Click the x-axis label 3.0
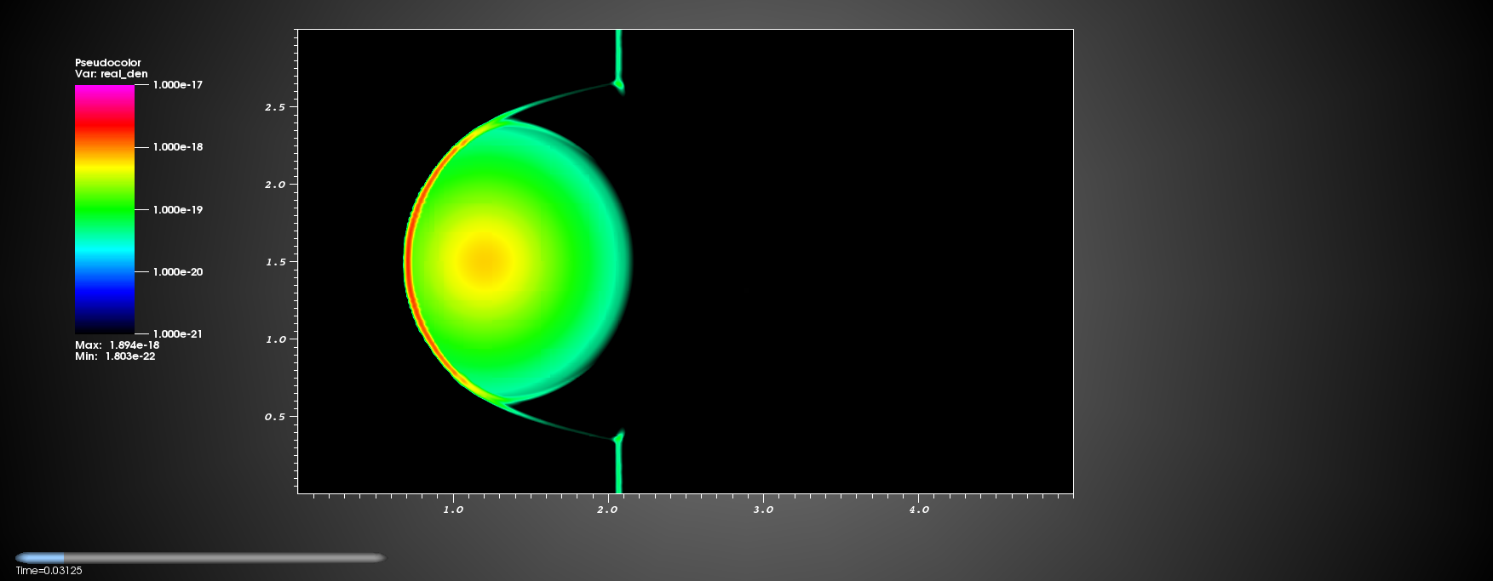This screenshot has height=581, width=1493. click(763, 510)
